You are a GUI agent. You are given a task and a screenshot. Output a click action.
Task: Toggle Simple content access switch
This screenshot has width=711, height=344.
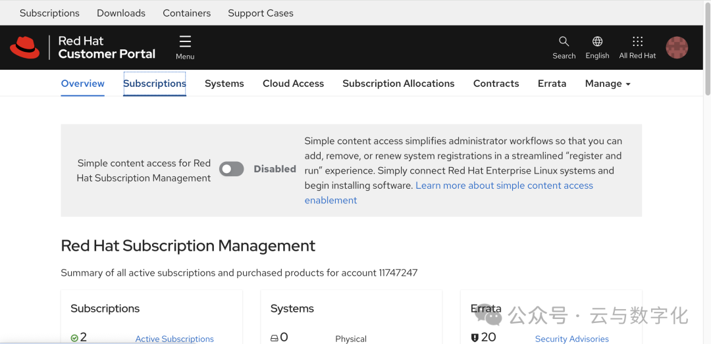[232, 169]
